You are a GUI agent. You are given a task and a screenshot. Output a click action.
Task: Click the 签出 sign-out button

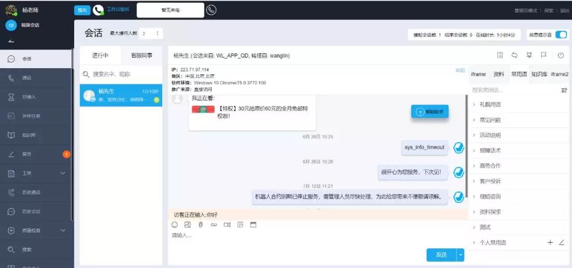pyautogui.click(x=82, y=10)
